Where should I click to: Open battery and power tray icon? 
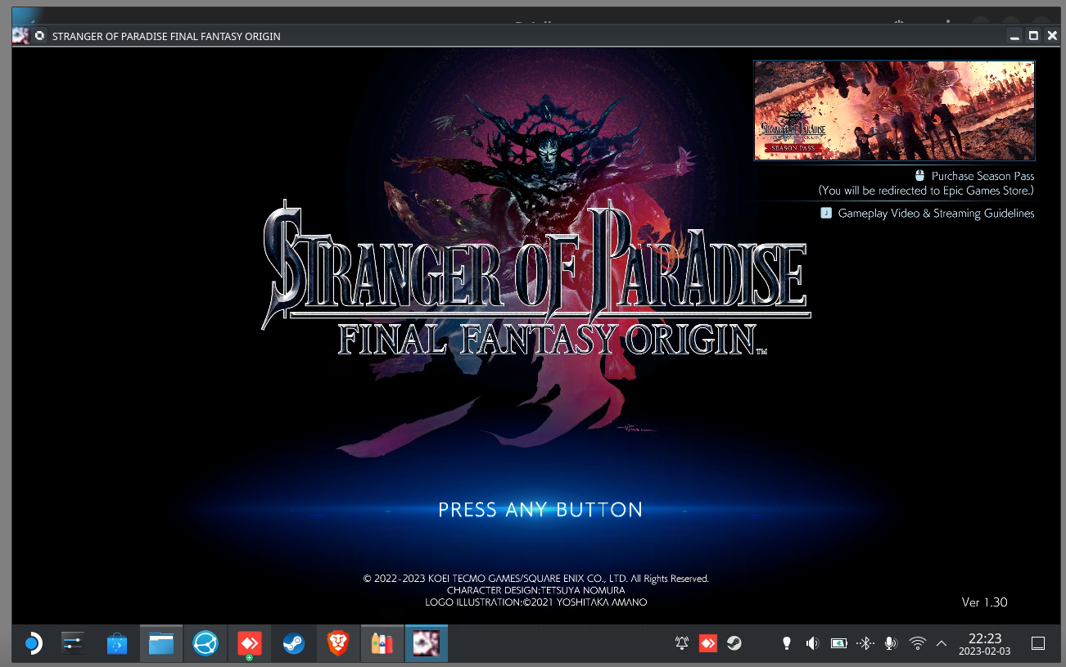[x=838, y=643]
